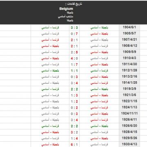Click the red home team in the 1924/1/13 row
This screenshot has width=147, height=147.
[x=99, y=108]
